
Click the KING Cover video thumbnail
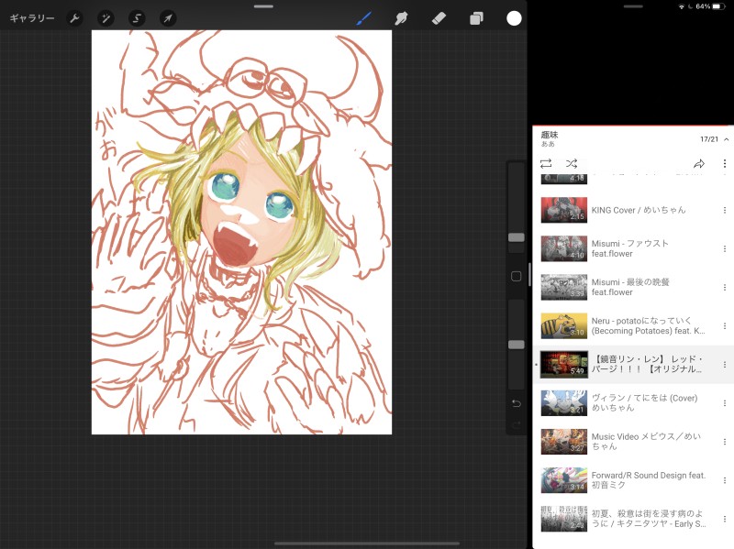pos(564,210)
